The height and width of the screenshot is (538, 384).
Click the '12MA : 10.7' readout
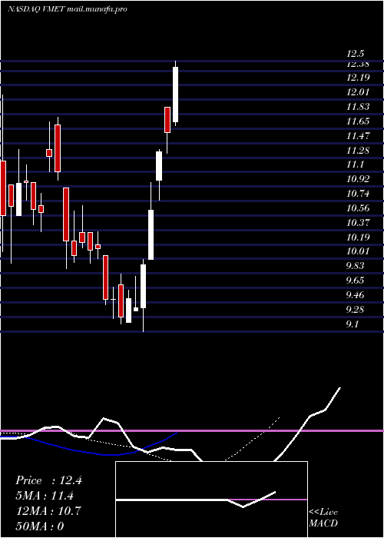pyautogui.click(x=48, y=511)
